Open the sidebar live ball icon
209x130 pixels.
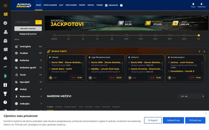[6, 32]
